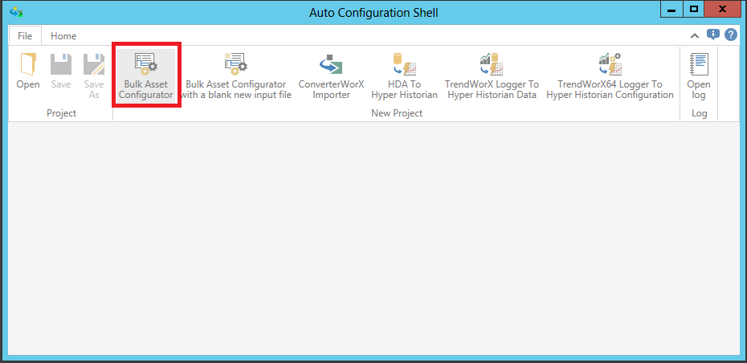The image size is (747, 363).
Task: Collapse the ribbon with the chevron arrow
Action: (x=695, y=35)
